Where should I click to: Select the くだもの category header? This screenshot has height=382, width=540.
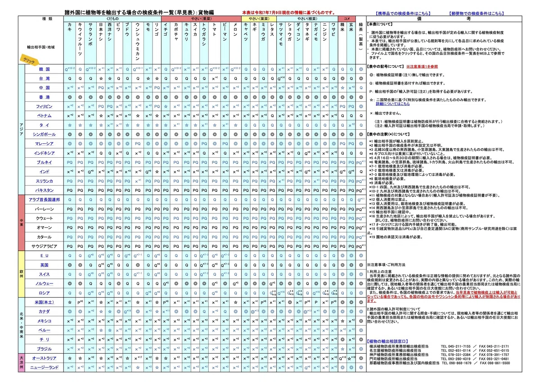point(112,19)
